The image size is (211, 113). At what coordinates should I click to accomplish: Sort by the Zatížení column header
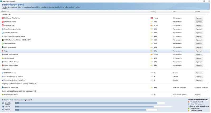click(x=153, y=11)
